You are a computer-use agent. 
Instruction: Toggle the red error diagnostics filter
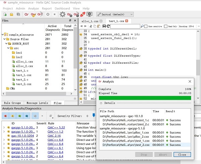click(x=5, y=116)
